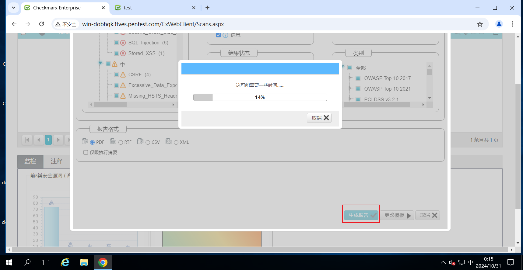The height and width of the screenshot is (270, 523).
Task: Open the tab search dropdown
Action: (x=13, y=8)
